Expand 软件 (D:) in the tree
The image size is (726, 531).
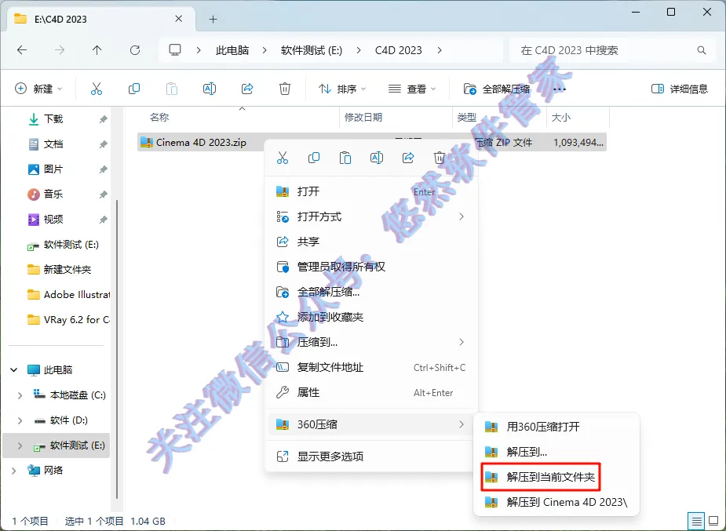20,420
